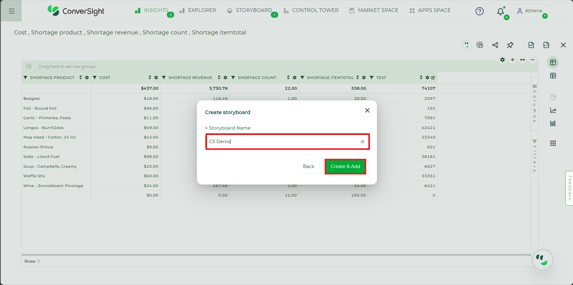Select the bar chart view icon

tap(553, 123)
